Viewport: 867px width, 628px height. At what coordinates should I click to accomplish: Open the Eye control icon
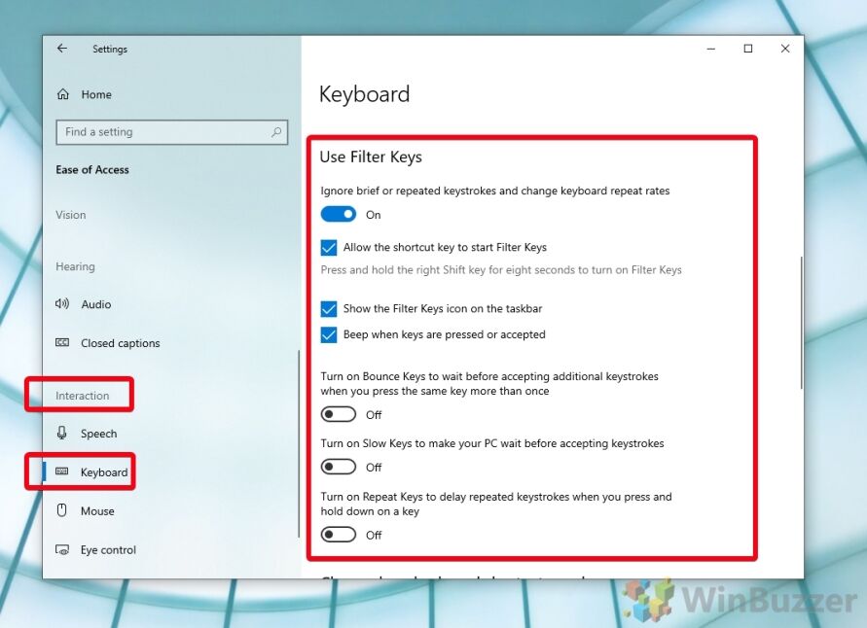click(x=62, y=549)
